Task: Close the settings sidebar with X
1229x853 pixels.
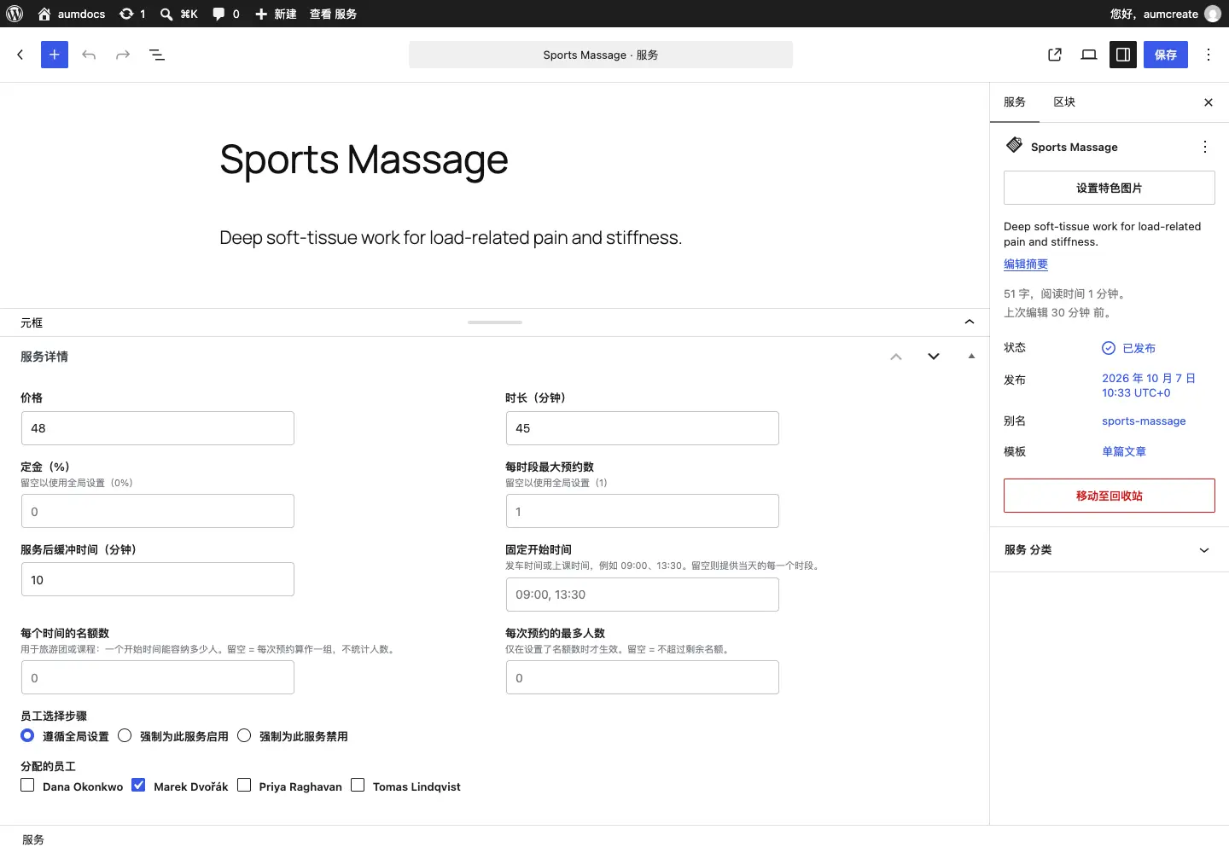Action: [1209, 102]
